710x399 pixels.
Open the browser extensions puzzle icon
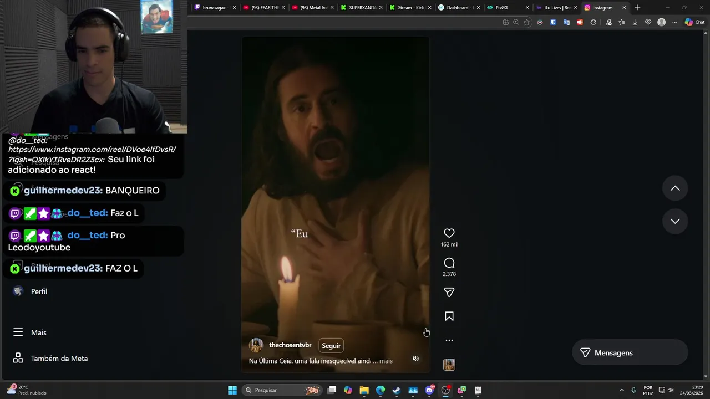point(593,22)
